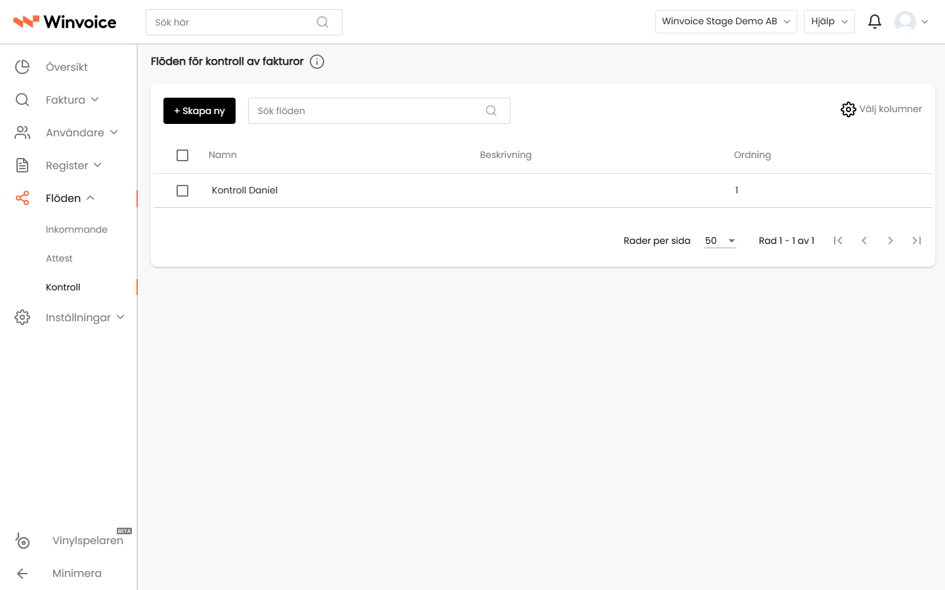This screenshot has width=945, height=590.
Task: Tick the select-all checkbox in header
Action: point(182,155)
